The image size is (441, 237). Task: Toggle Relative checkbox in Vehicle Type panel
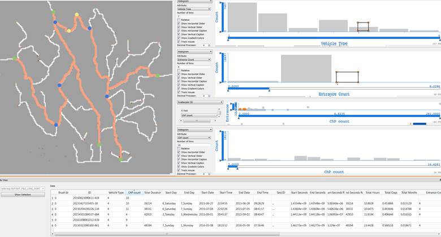[179, 20]
